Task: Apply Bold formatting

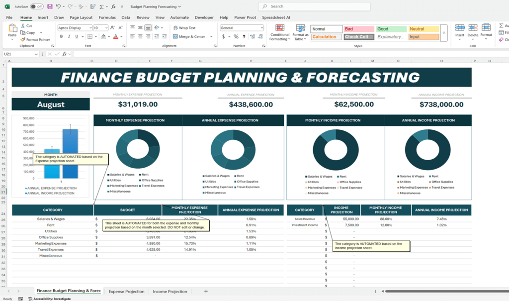Action: [x=60, y=36]
